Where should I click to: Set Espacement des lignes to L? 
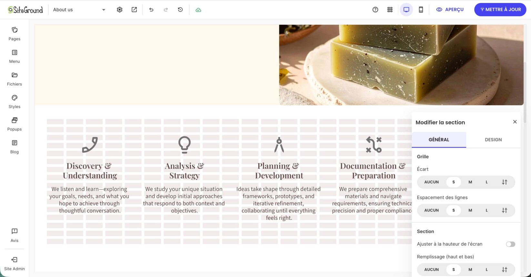pyautogui.click(x=487, y=210)
